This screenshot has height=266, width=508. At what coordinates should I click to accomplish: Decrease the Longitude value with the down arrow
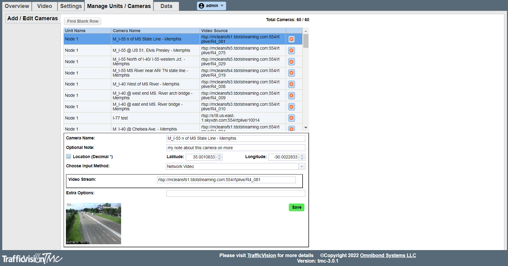(302, 159)
